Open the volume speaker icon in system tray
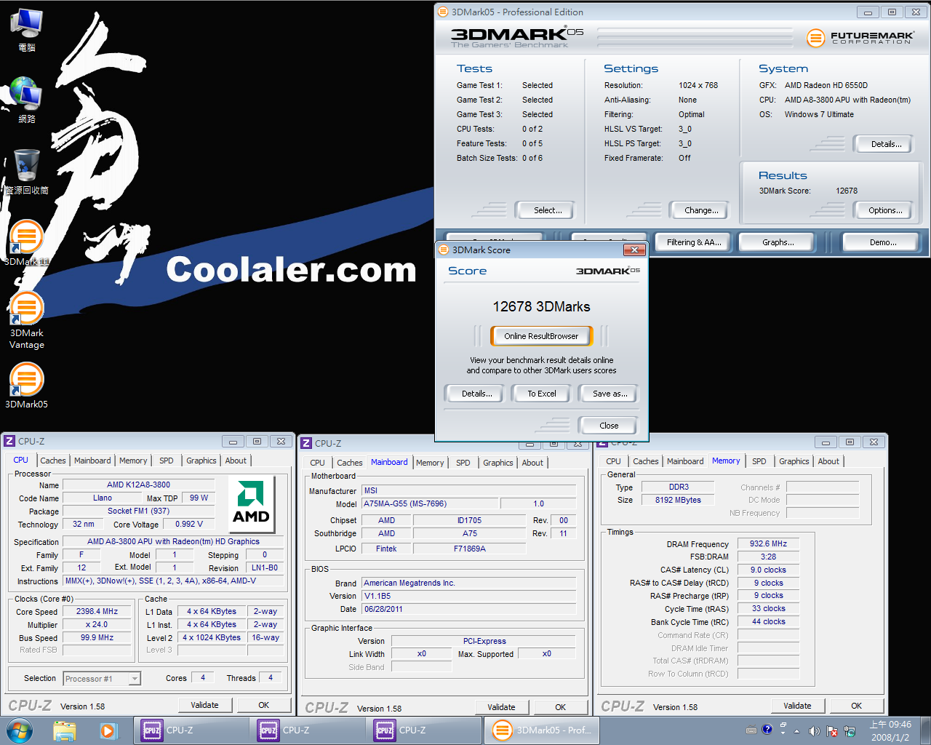The width and height of the screenshot is (931, 745). pos(814,730)
